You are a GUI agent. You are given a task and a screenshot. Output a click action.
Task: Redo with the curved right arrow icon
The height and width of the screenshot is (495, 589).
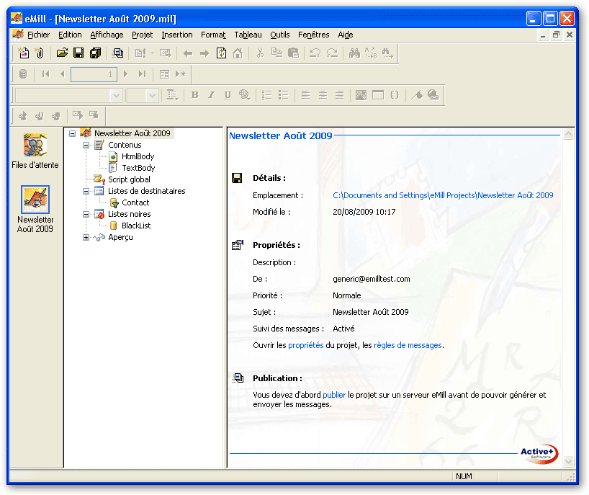[332, 53]
